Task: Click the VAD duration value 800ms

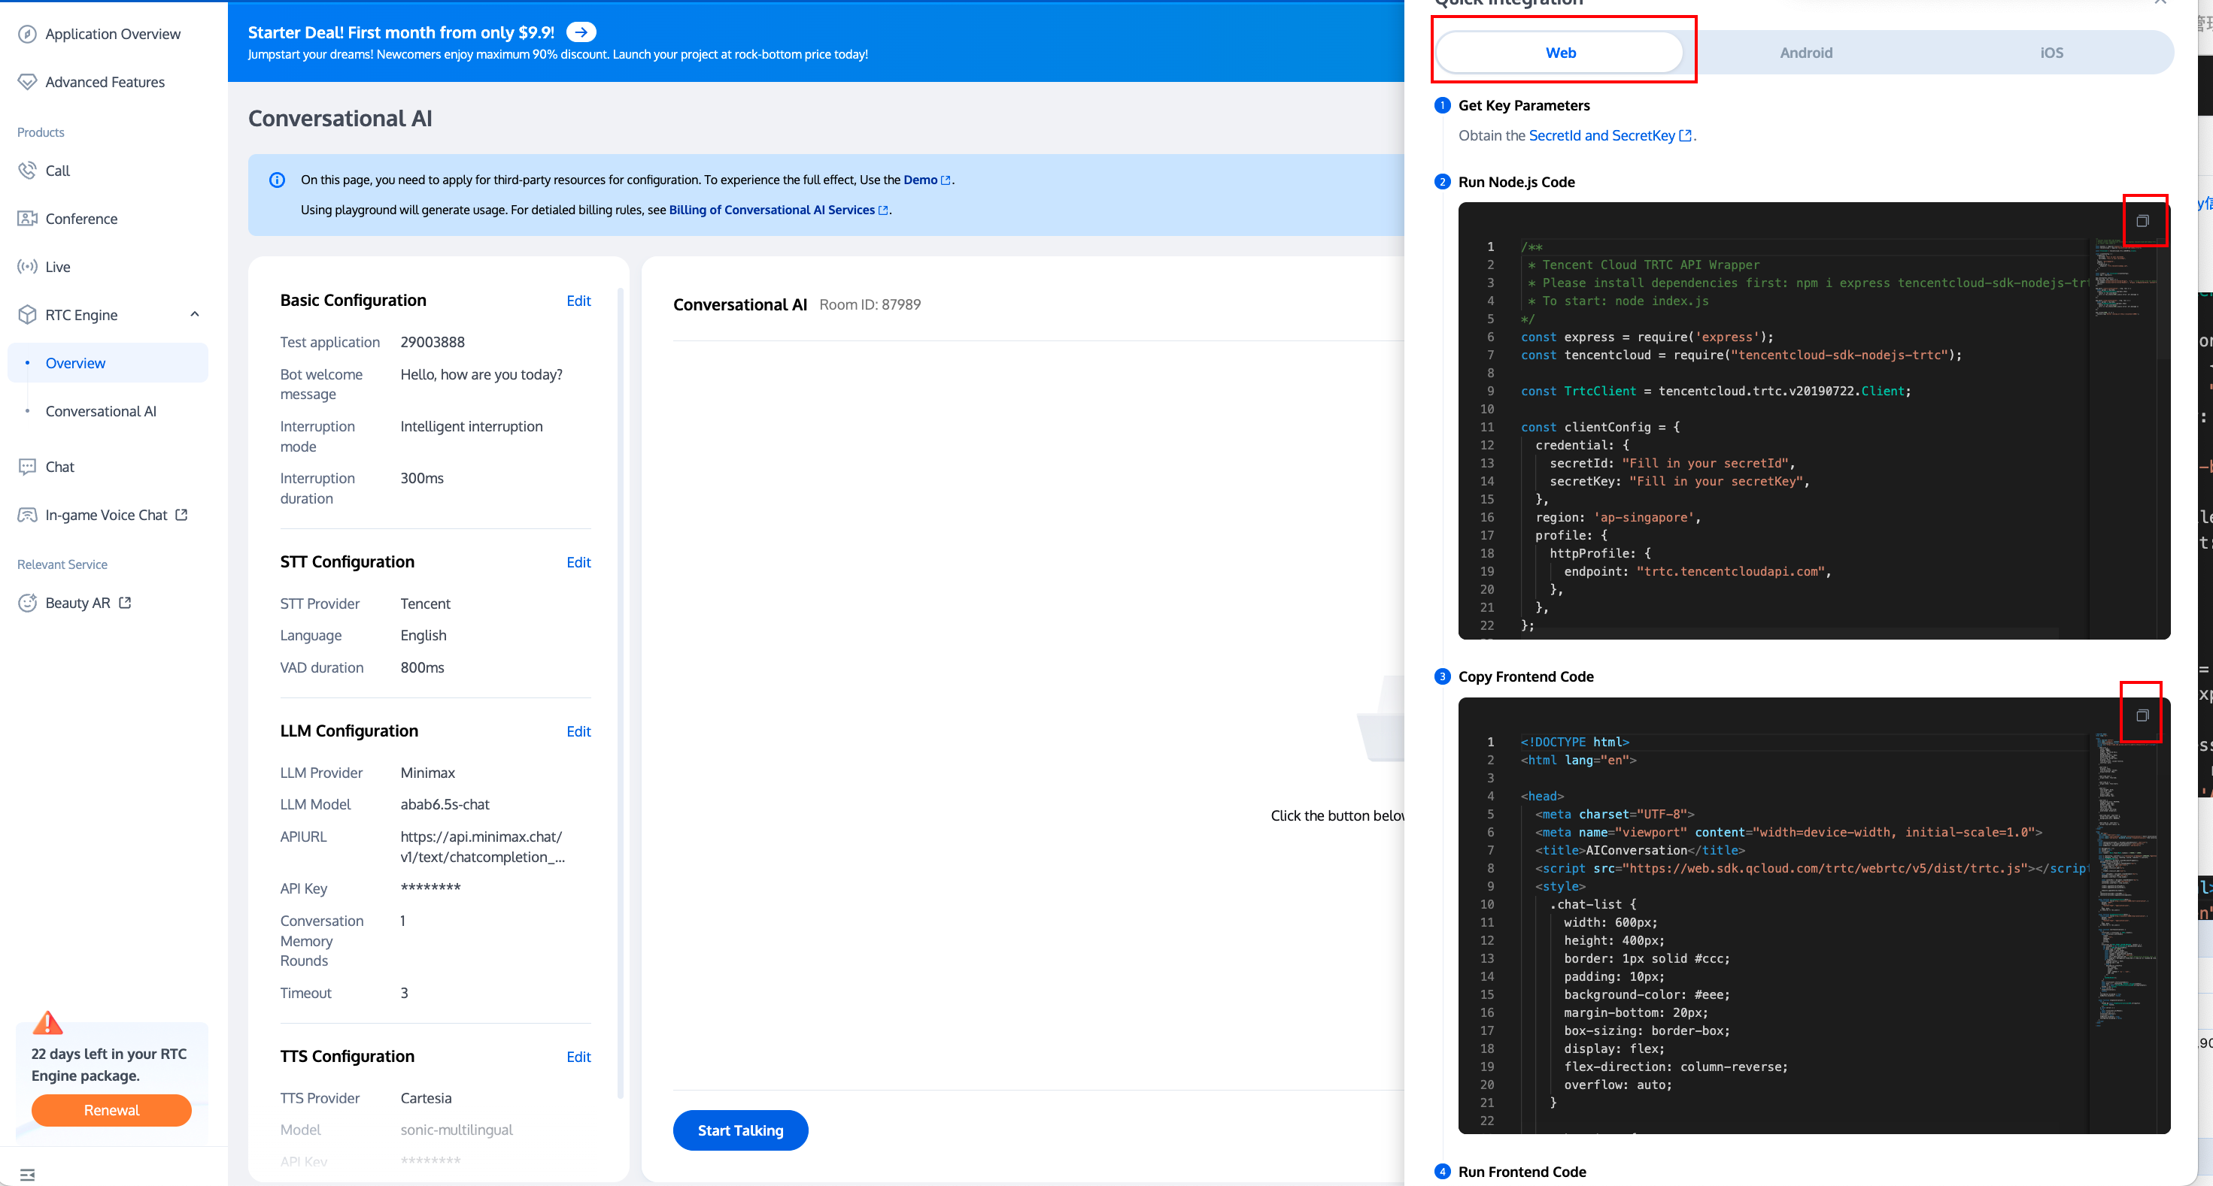Action: click(x=422, y=667)
